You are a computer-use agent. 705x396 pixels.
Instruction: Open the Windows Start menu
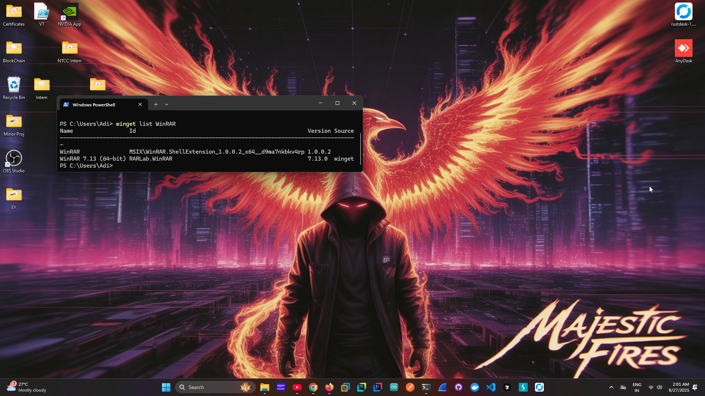[166, 387]
